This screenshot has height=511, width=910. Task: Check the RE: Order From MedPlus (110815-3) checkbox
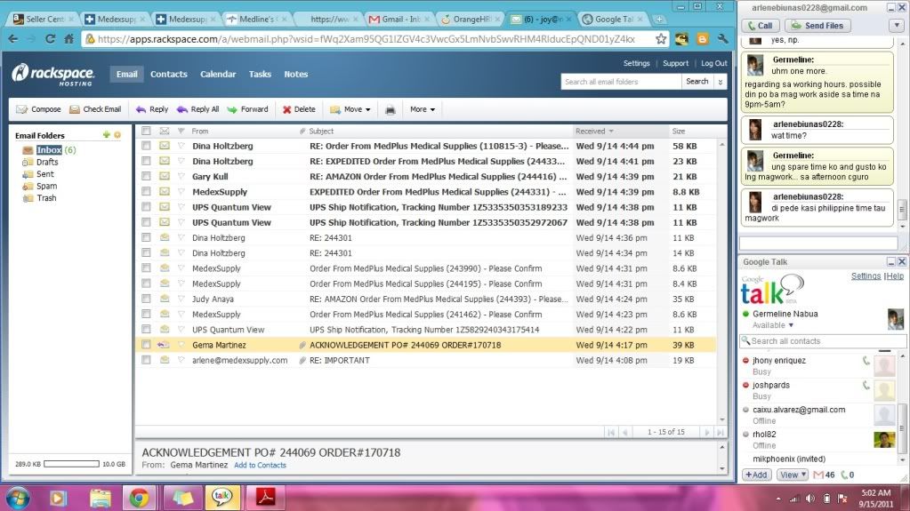[146, 146]
